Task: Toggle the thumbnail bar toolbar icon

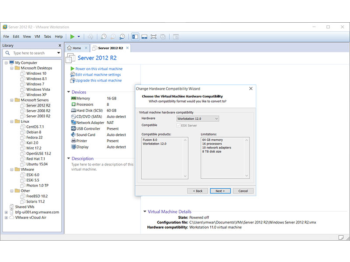Action: pos(144,37)
